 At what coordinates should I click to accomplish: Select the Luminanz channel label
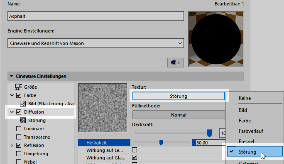point(34,129)
